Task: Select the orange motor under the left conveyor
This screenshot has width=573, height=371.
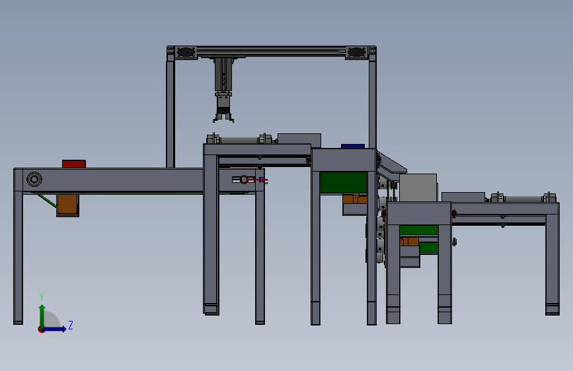Action: coord(67,204)
